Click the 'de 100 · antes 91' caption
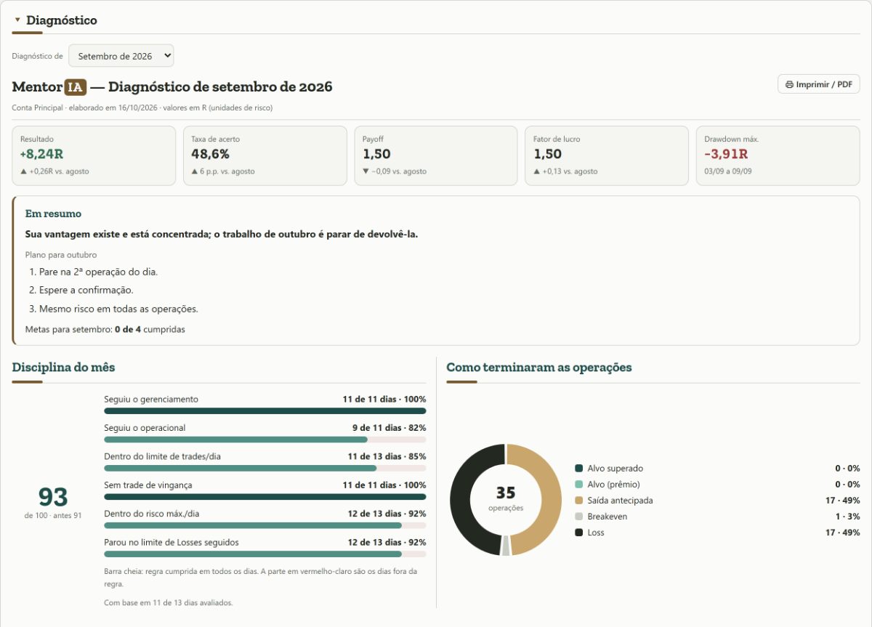Screen dimensions: 872x627 [x=53, y=515]
